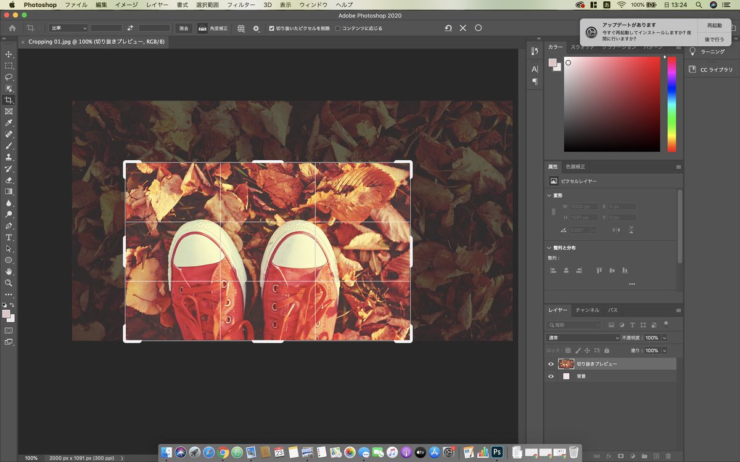This screenshot has width=740, height=462.
Task: Select the Hand tool
Action: coord(9,272)
